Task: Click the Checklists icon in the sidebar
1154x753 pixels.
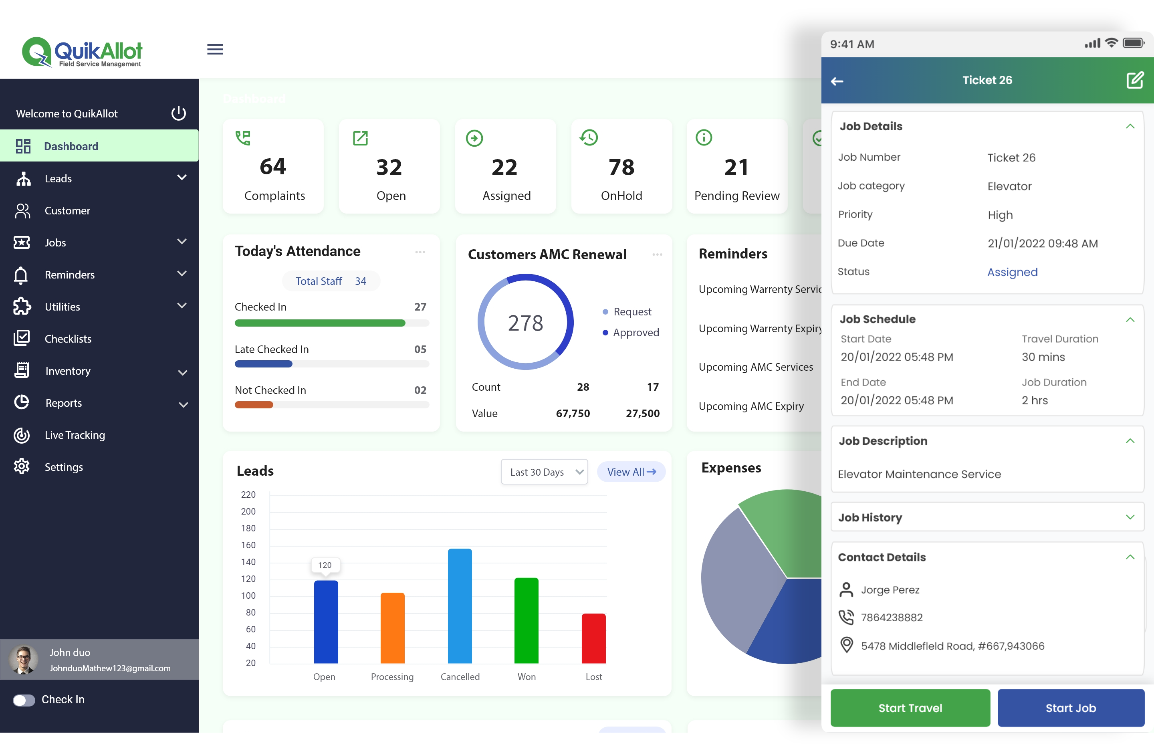Action: click(x=22, y=338)
